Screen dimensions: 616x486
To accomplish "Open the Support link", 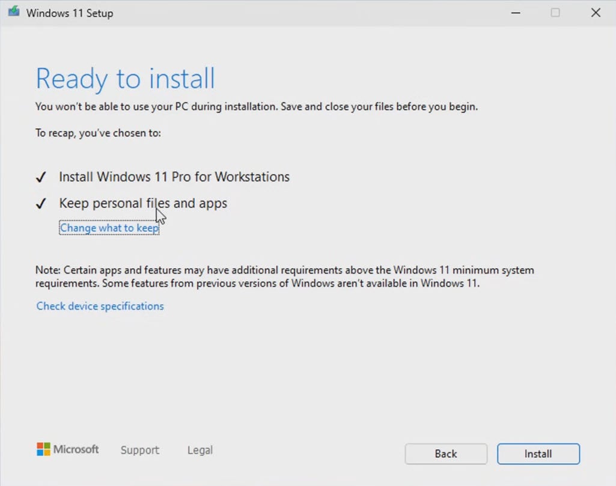I will tap(140, 450).
